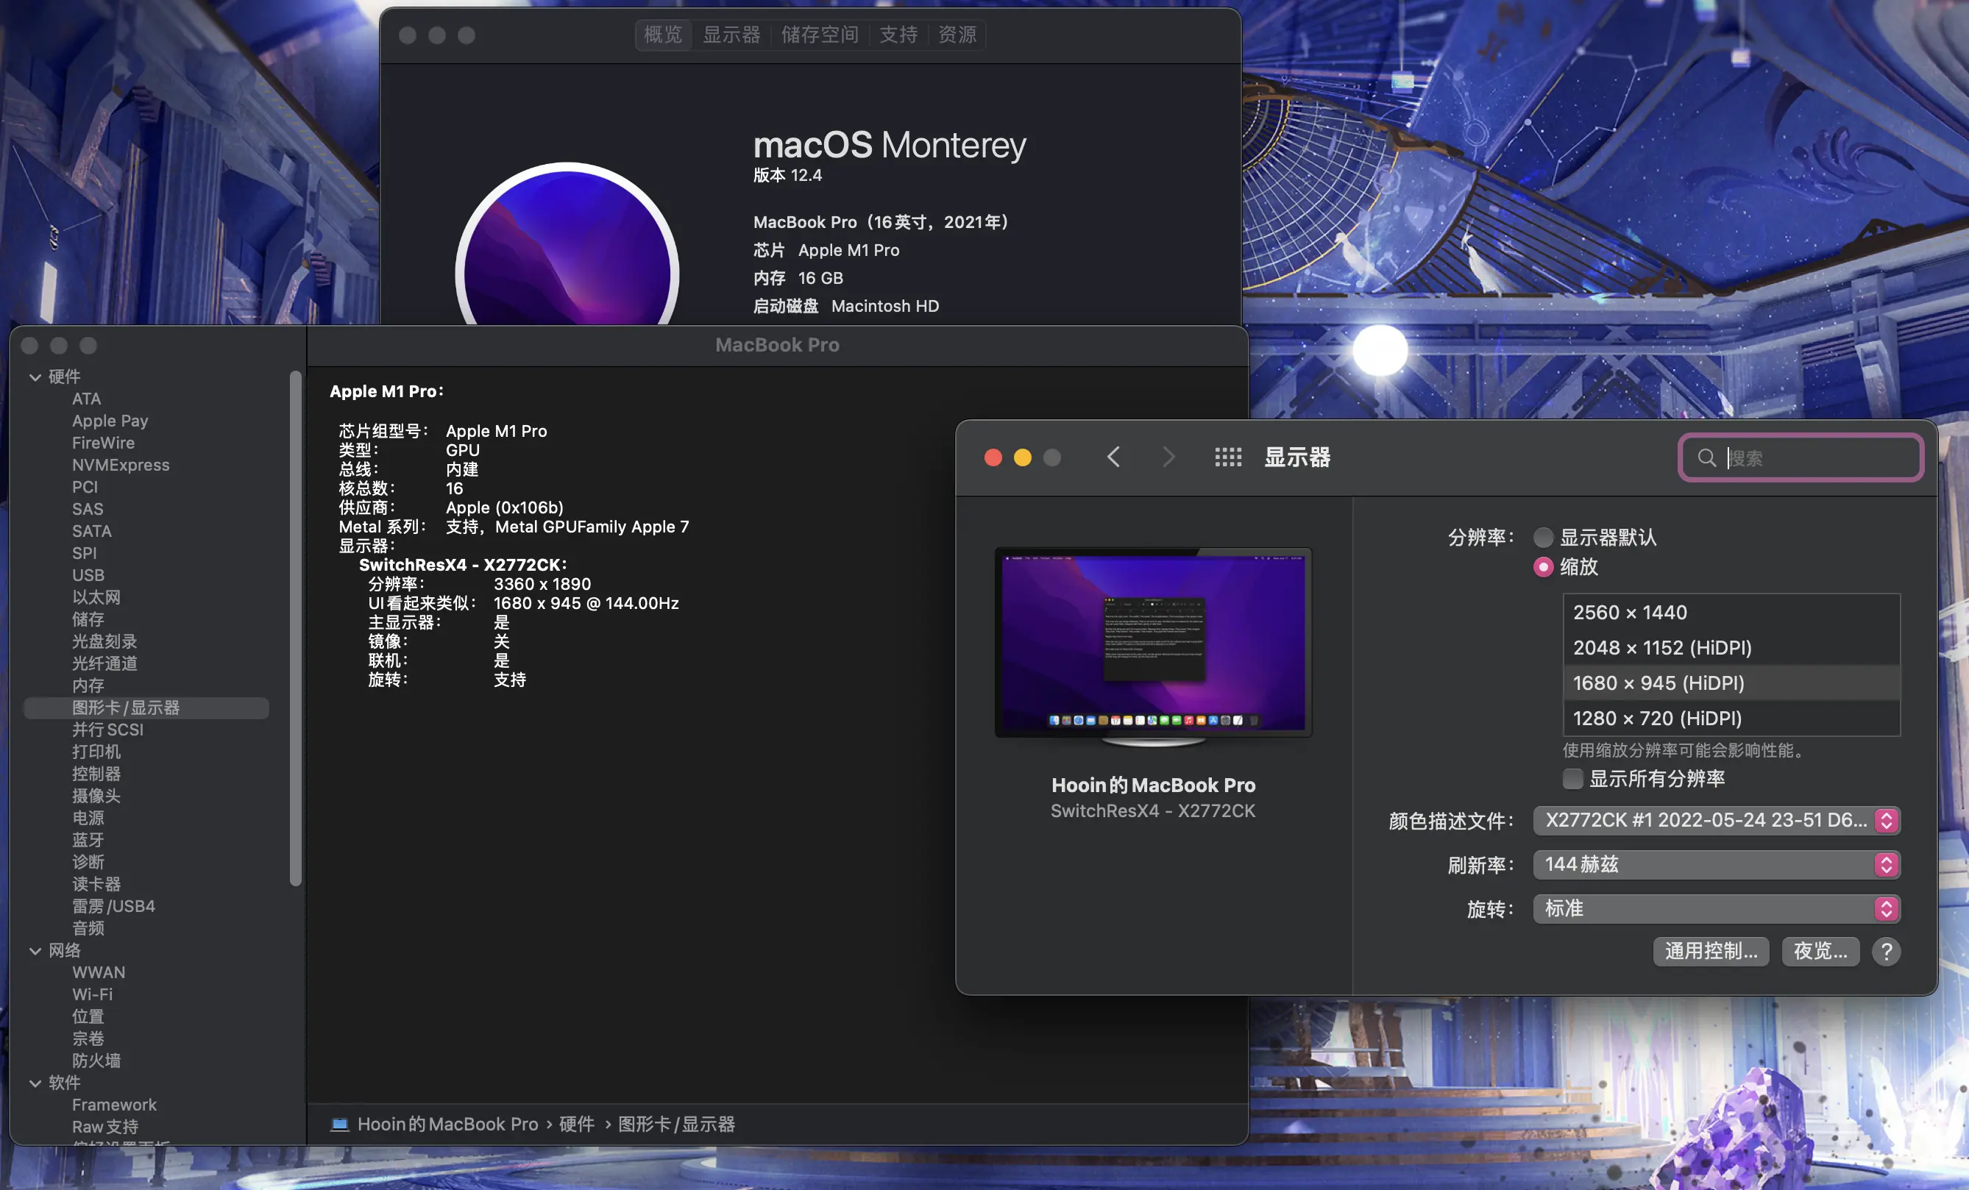1969x1190 pixels.
Task: Select the display default resolution radio
Action: pos(1543,538)
